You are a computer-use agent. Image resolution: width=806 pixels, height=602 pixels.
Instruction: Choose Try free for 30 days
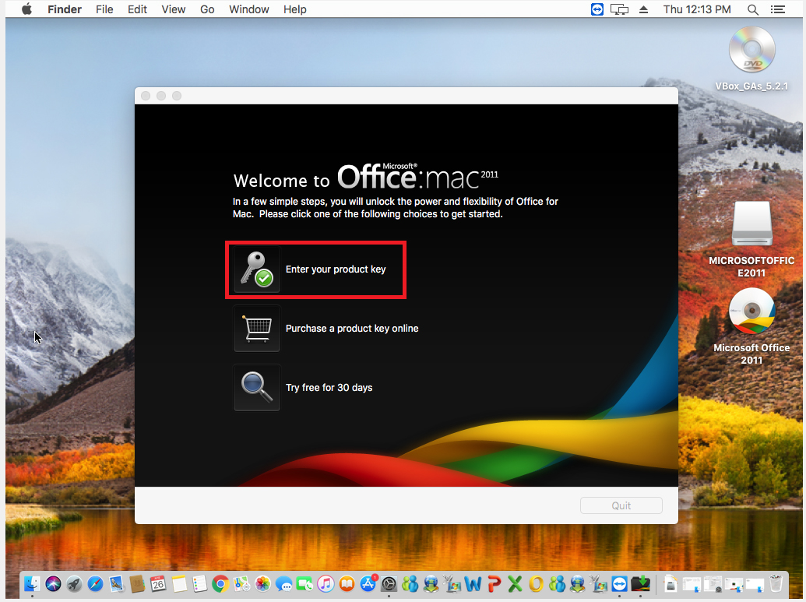point(329,387)
